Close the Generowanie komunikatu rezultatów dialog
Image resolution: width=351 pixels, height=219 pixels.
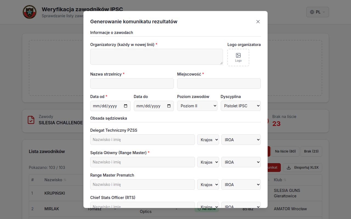[x=258, y=22]
